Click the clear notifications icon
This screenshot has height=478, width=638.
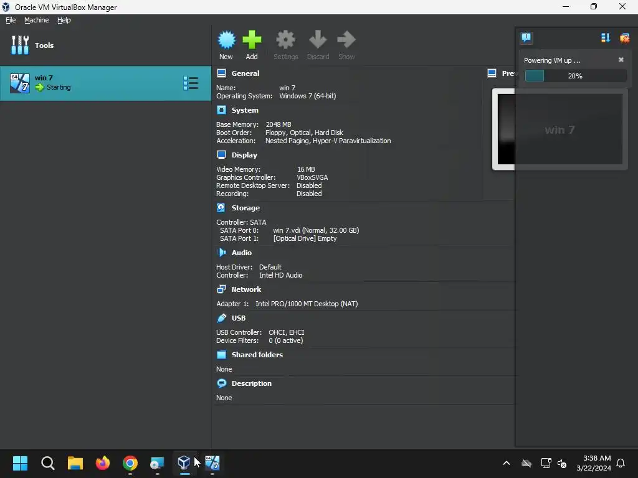(x=624, y=38)
